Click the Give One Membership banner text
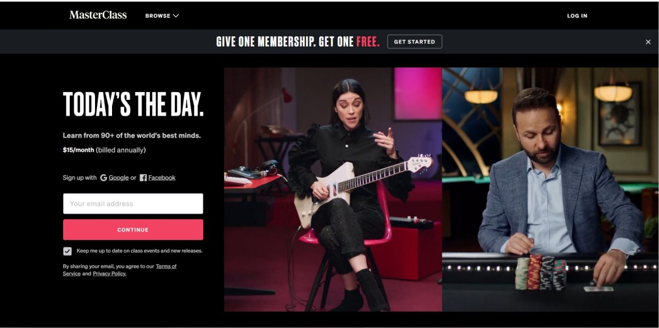Image resolution: width=659 pixels, height=328 pixels. pos(298,42)
